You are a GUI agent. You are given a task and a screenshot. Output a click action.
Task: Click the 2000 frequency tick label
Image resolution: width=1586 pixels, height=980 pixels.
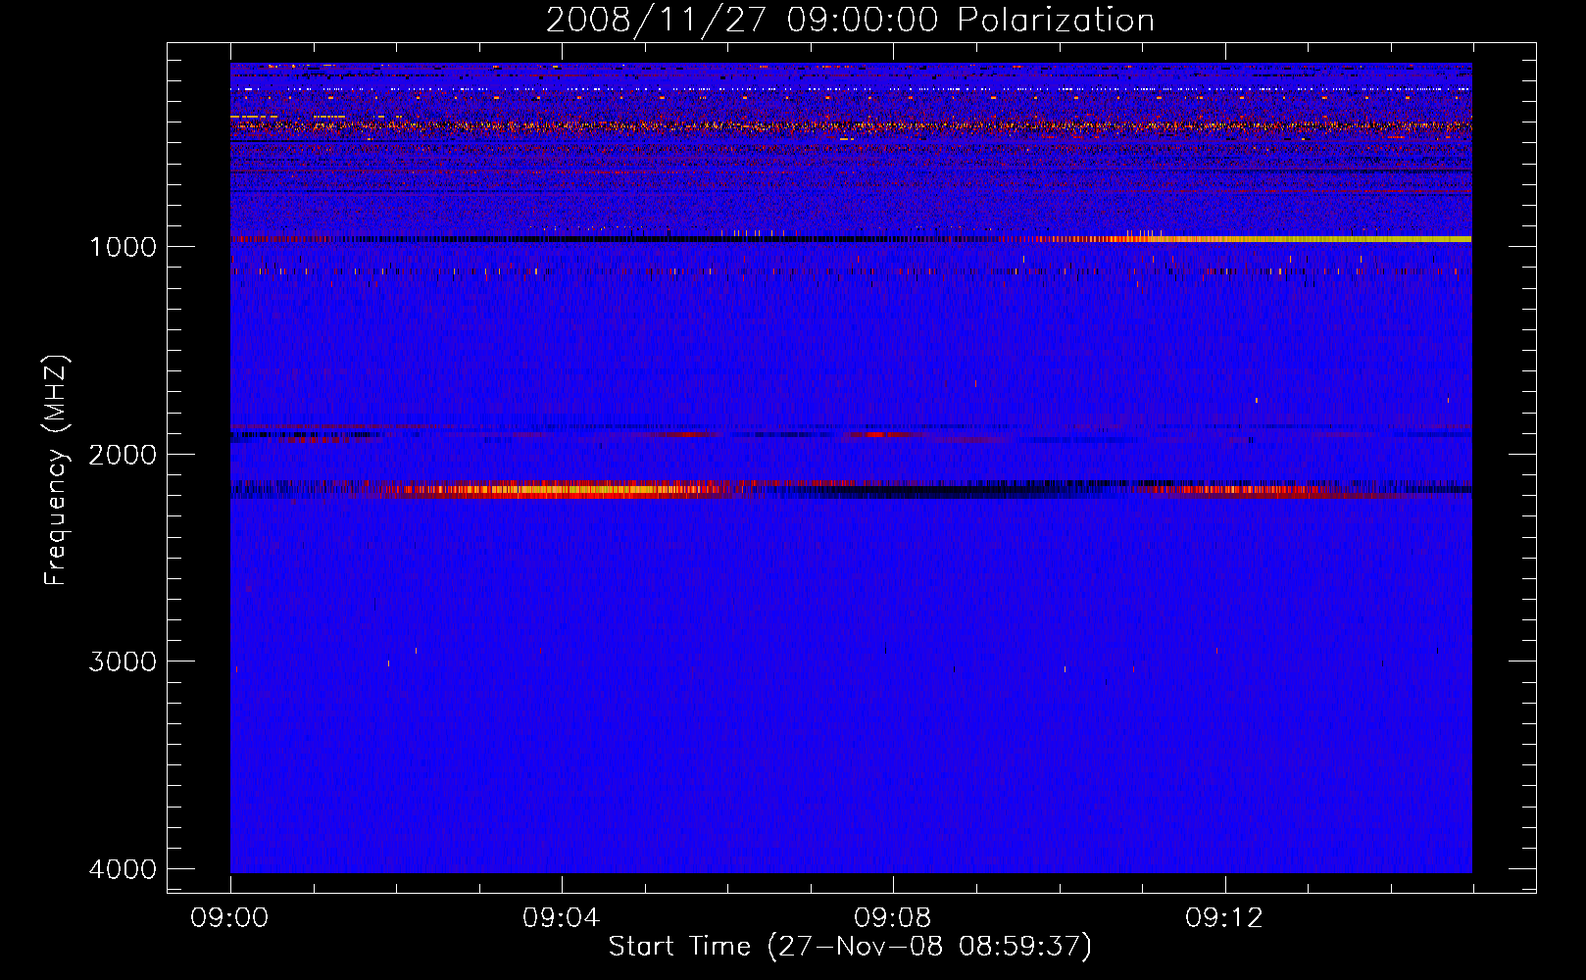click(x=123, y=454)
